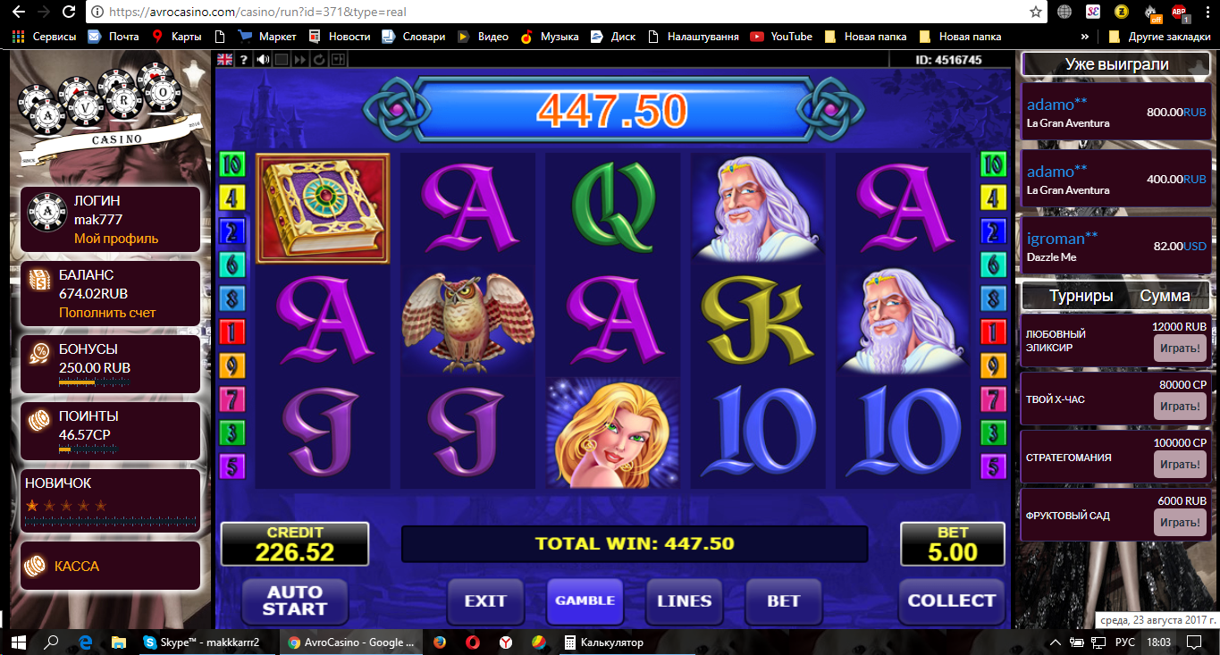Viewport: 1220px width, 655px height.
Task: Click the UK flag language icon
Action: (224, 59)
